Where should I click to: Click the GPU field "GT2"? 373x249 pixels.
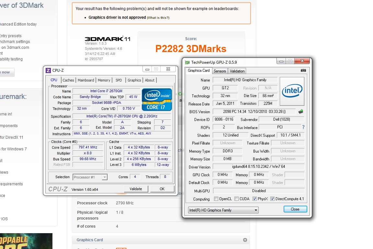(x=225, y=88)
